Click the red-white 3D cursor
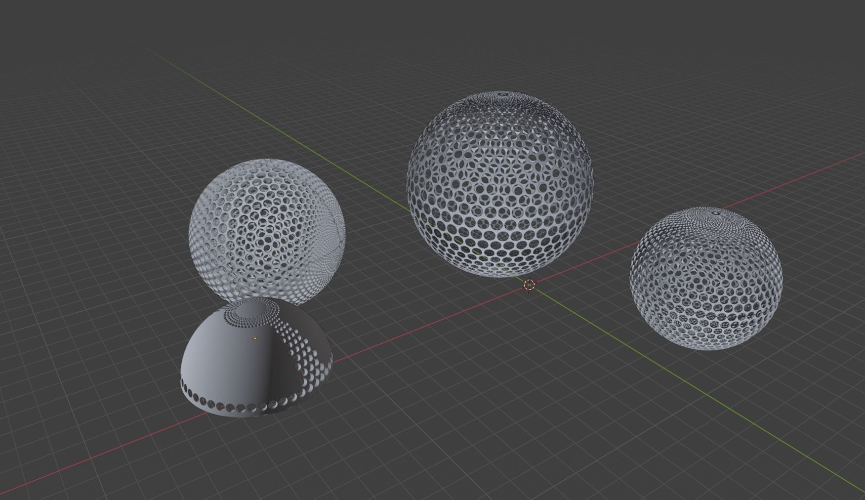 pyautogui.click(x=529, y=285)
